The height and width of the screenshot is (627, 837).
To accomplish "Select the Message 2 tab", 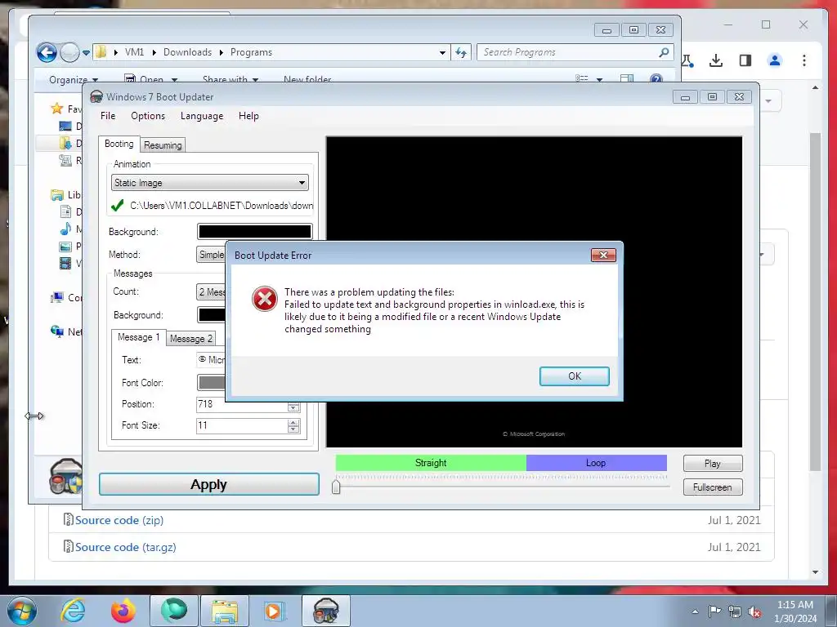I will click(x=190, y=339).
